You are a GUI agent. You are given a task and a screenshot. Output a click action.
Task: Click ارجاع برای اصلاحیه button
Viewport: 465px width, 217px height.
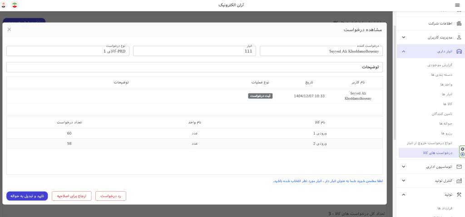71,196
